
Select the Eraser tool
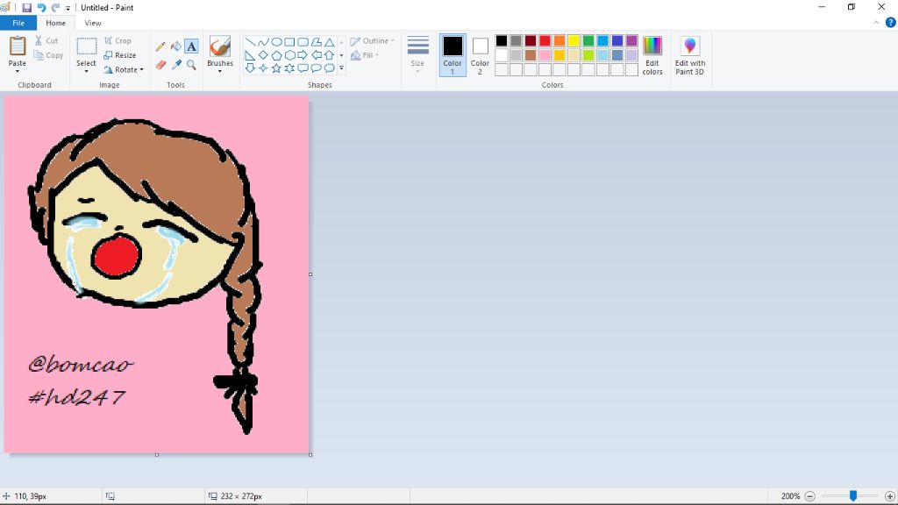click(x=160, y=65)
